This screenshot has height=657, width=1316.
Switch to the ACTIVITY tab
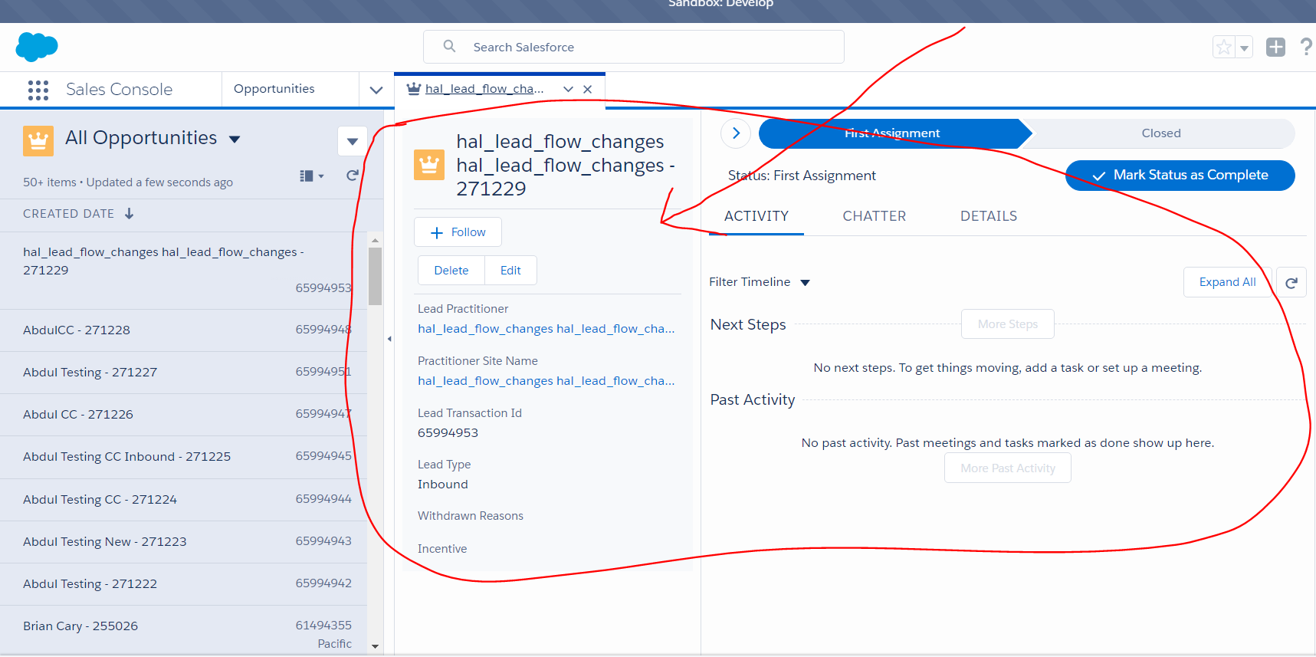pos(756,216)
